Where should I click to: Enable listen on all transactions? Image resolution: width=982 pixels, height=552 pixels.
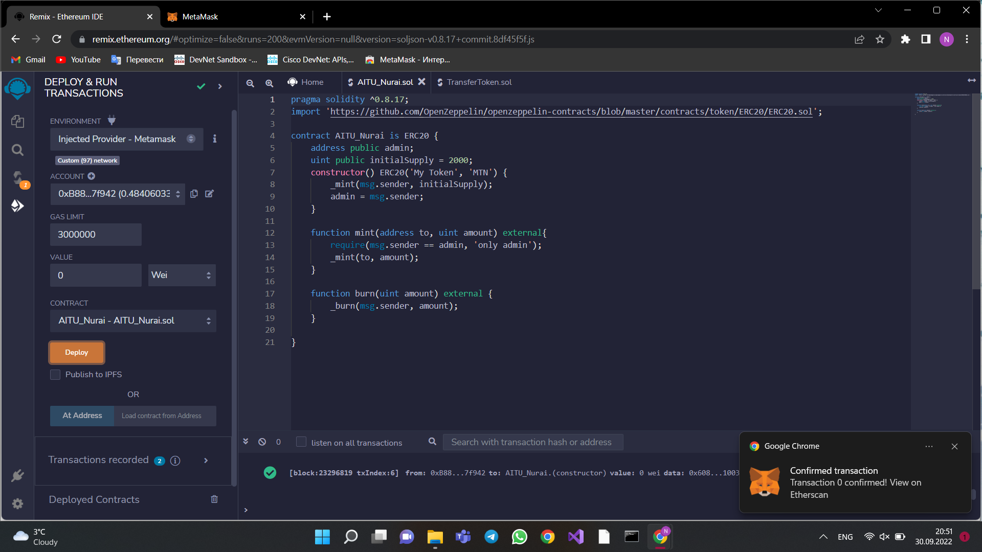click(301, 442)
